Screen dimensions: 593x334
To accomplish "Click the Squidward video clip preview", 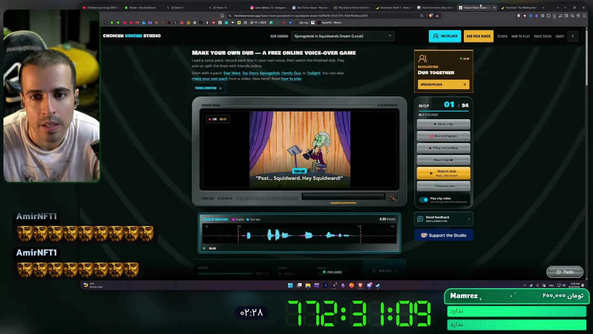I will (x=300, y=149).
